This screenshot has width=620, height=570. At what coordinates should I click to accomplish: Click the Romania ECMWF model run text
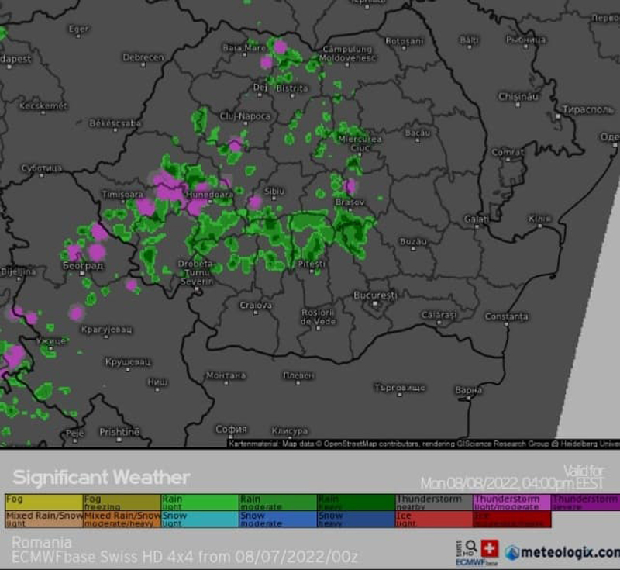click(x=184, y=557)
